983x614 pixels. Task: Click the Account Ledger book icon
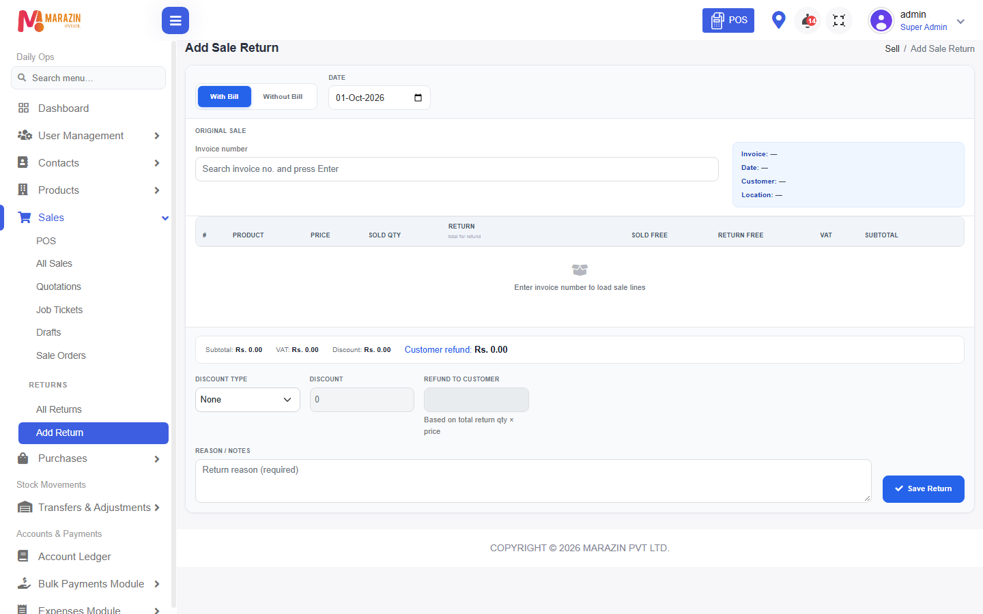click(x=23, y=557)
